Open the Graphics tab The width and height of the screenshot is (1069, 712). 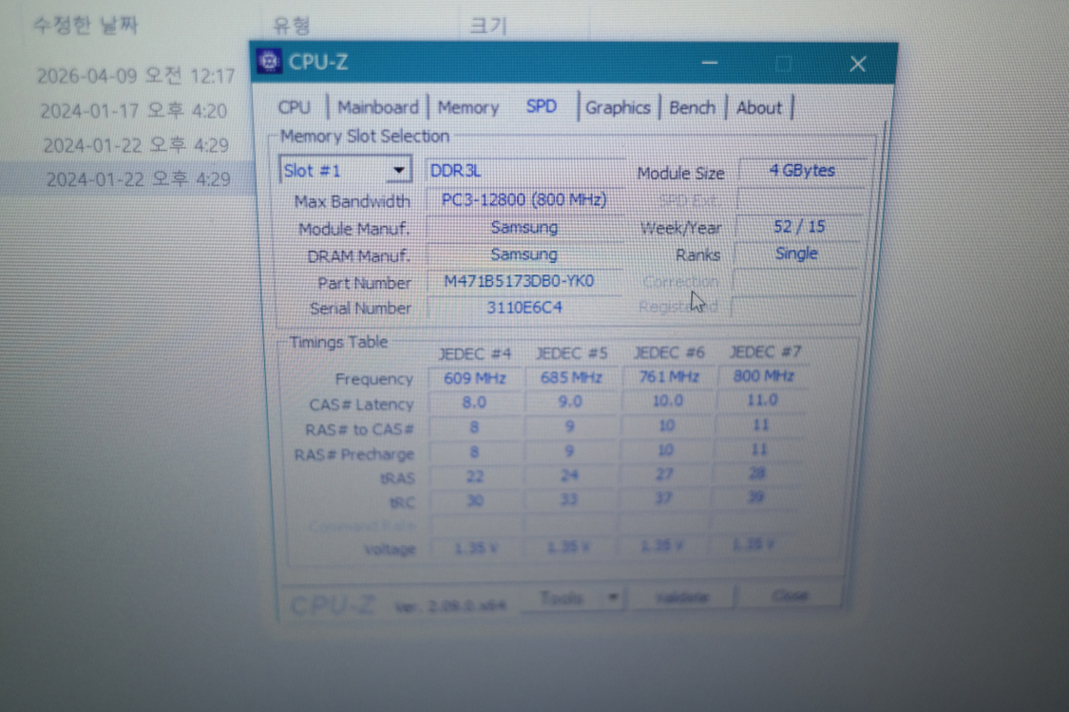point(618,107)
